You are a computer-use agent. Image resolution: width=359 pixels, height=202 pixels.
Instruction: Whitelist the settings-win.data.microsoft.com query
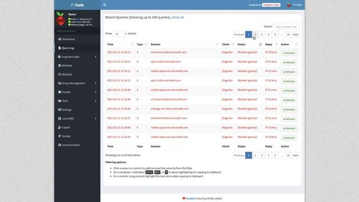coord(289,109)
